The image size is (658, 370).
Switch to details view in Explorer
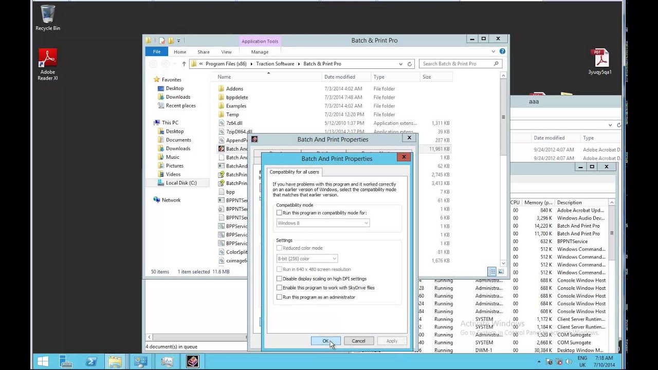[x=492, y=271]
